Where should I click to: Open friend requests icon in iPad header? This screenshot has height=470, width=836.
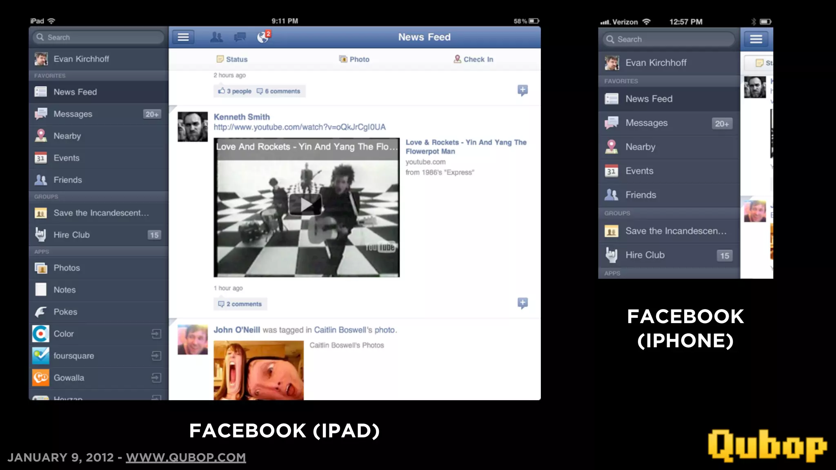coord(216,37)
